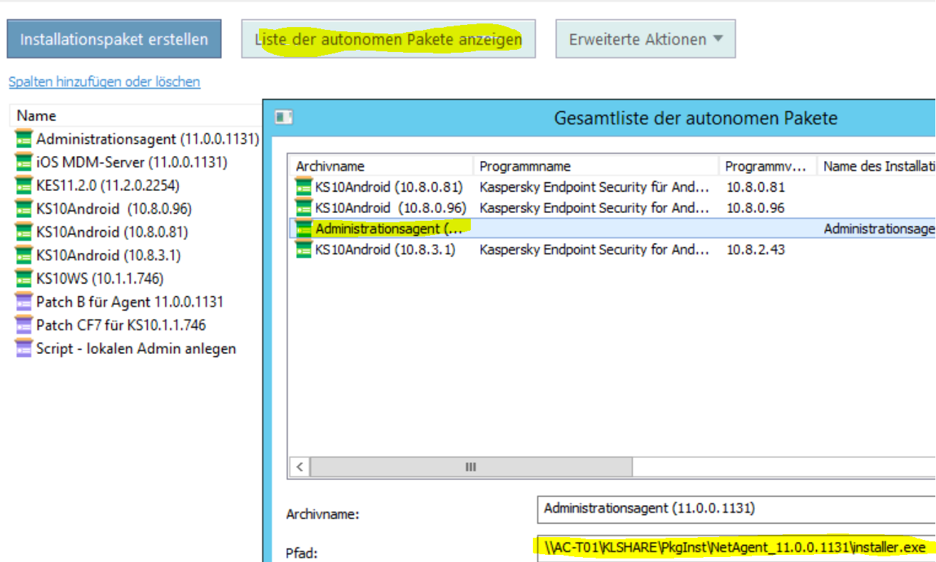Click the Administrationsagent (11.0.0.1131) package icon

pyautogui.click(x=24, y=139)
